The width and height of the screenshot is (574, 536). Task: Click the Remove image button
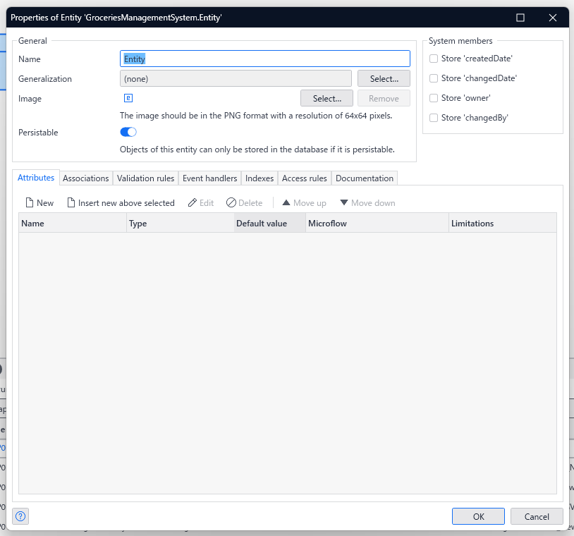384,99
